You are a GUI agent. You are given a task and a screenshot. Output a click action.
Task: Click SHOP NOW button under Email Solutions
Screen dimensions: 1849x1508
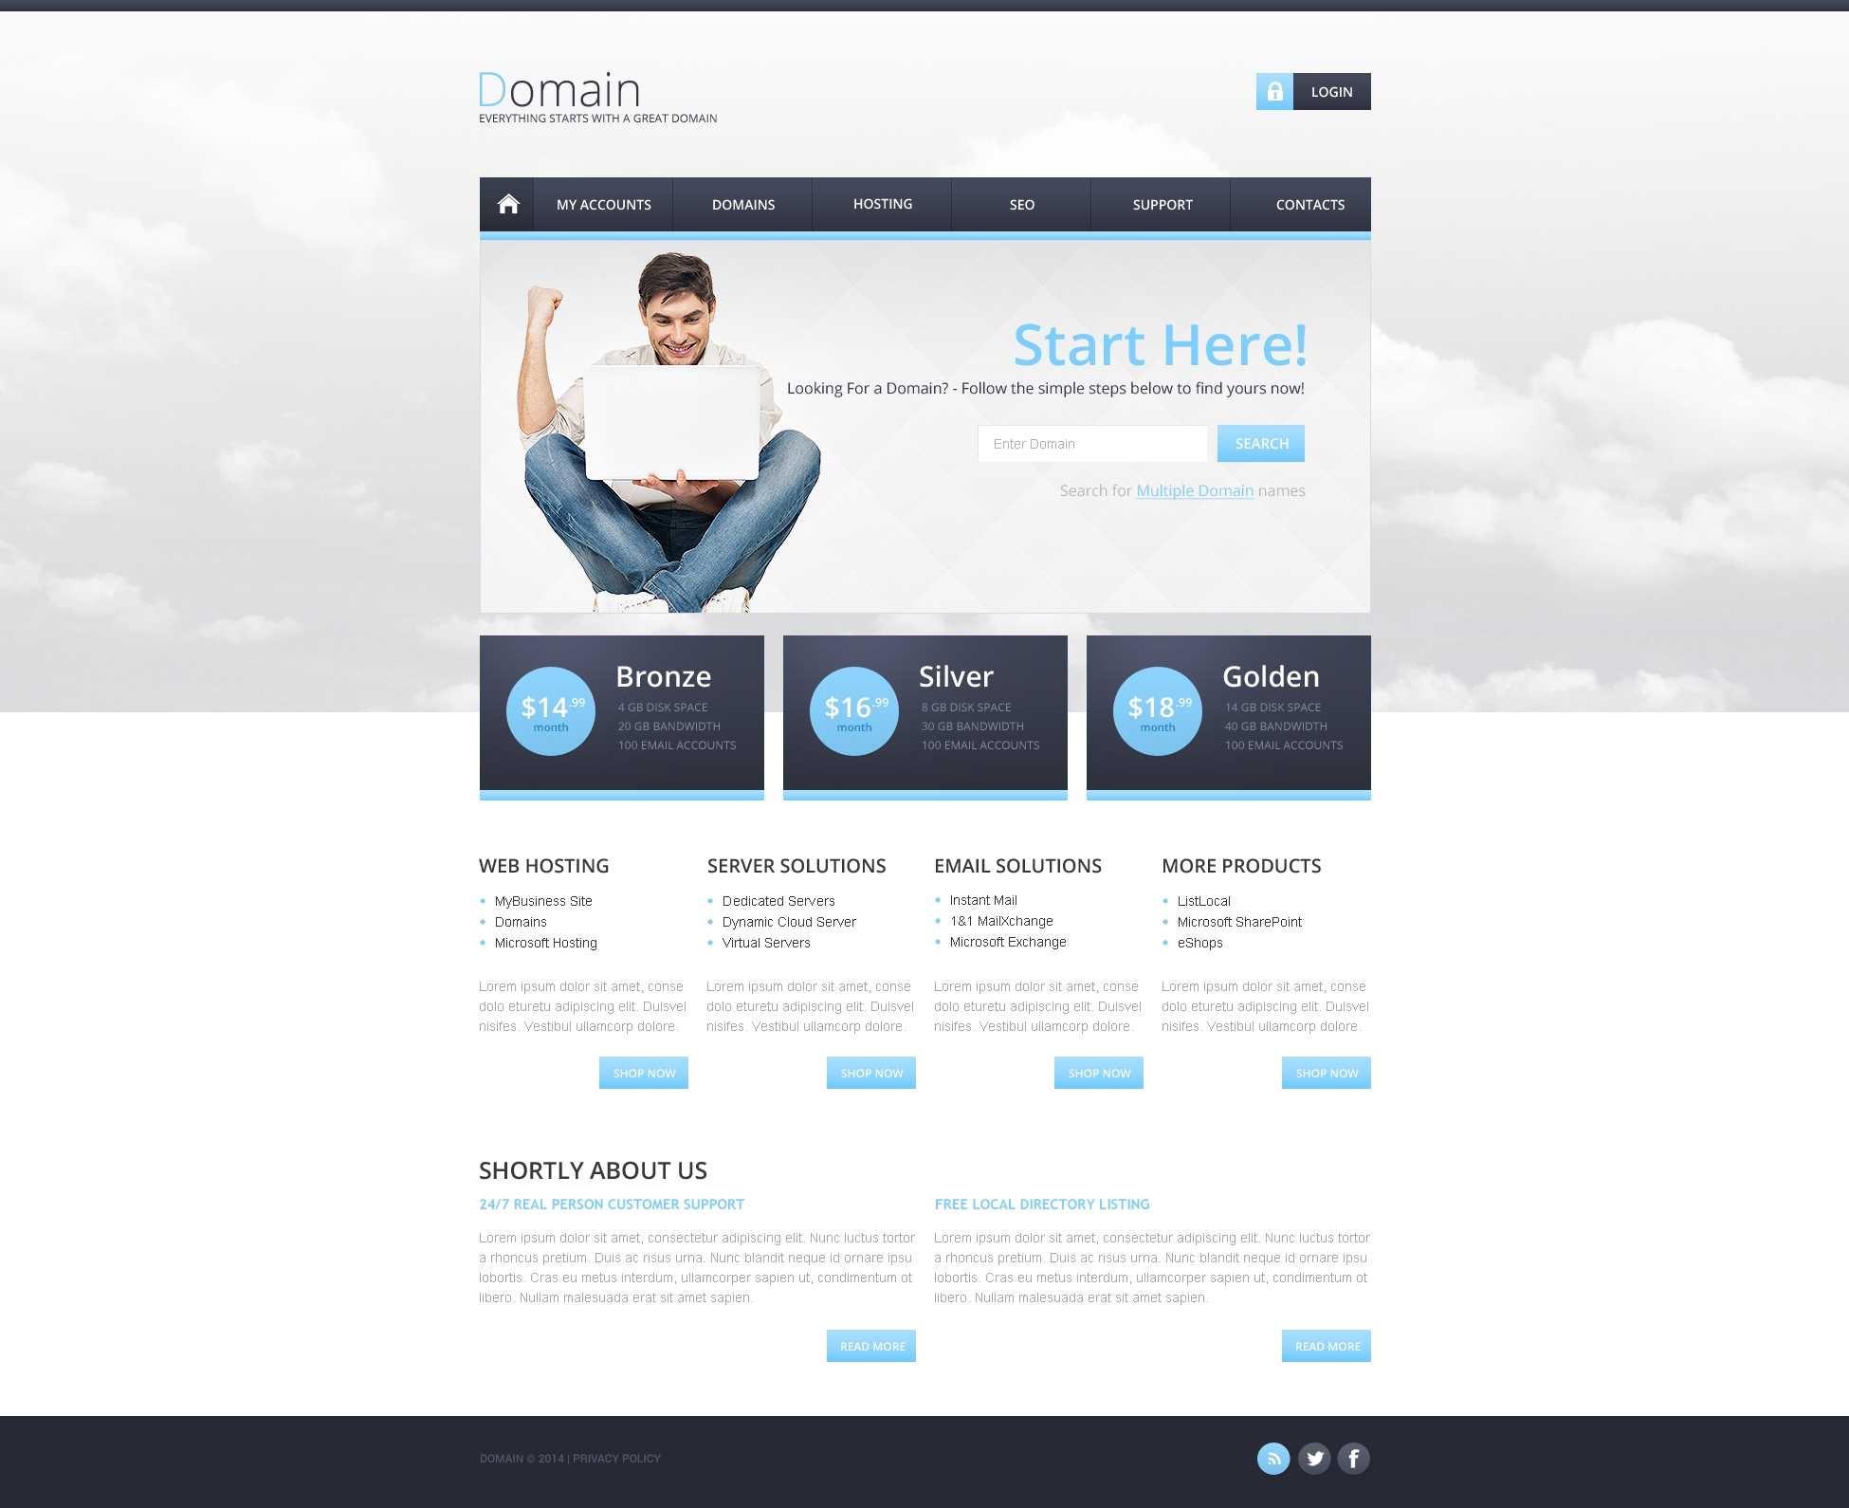(1098, 1074)
